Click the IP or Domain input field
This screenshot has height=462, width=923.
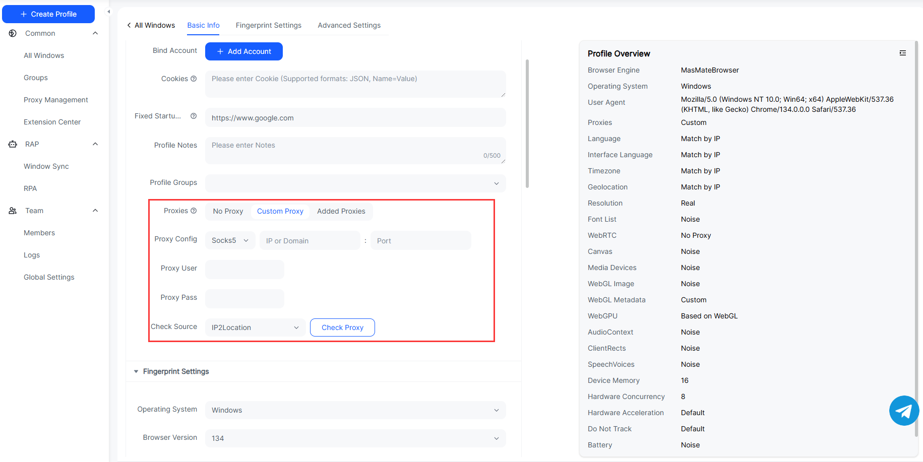(x=310, y=241)
